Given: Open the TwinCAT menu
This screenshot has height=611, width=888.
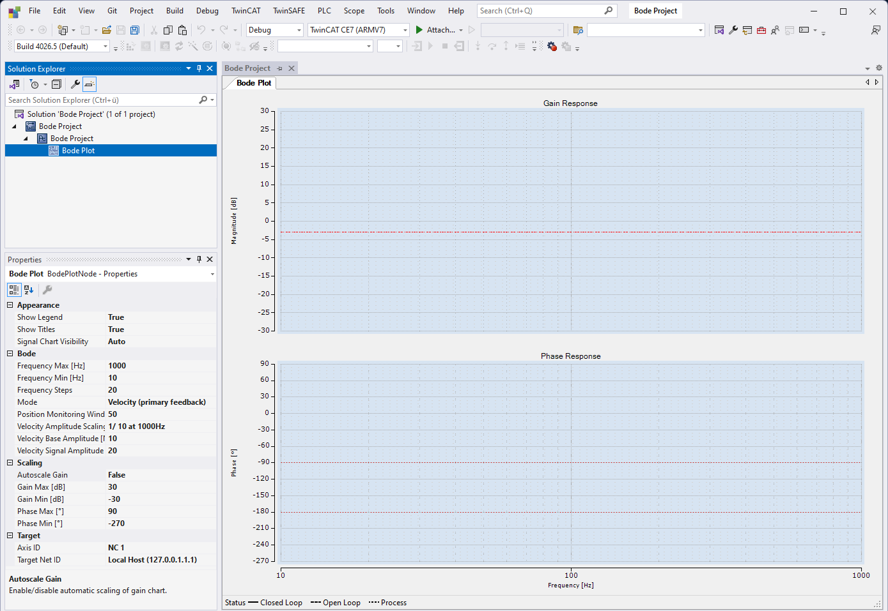Looking at the screenshot, I should (246, 11).
